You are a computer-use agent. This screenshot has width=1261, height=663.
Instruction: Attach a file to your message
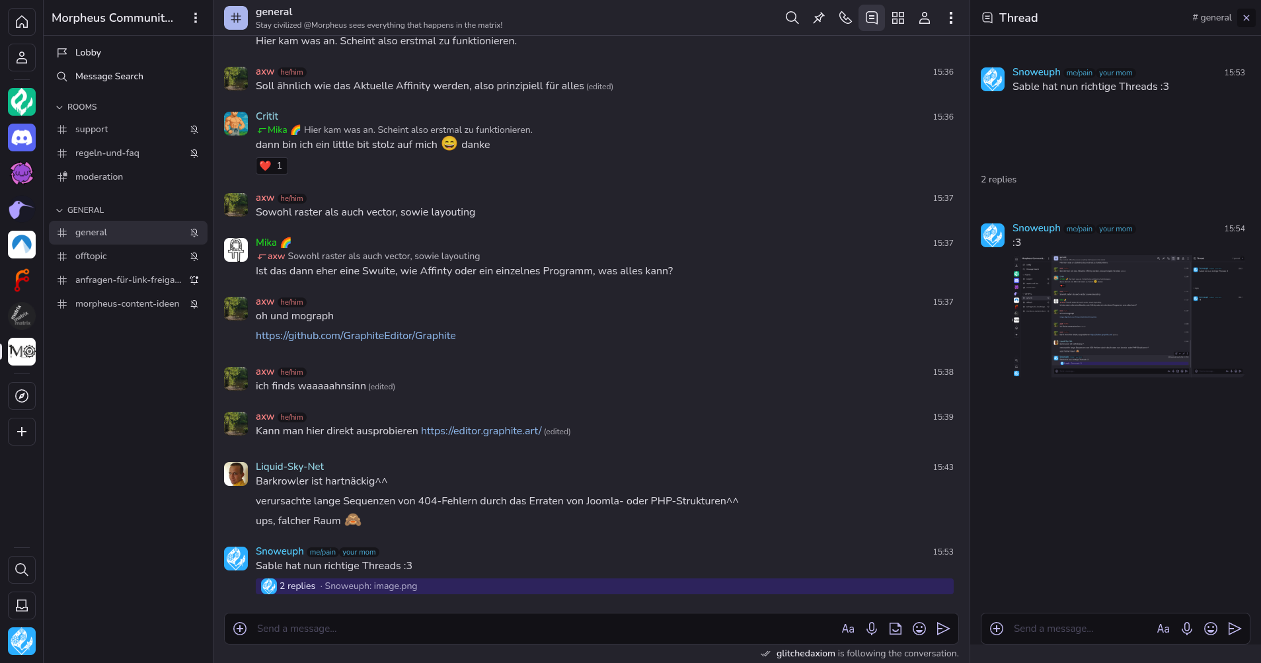896,629
